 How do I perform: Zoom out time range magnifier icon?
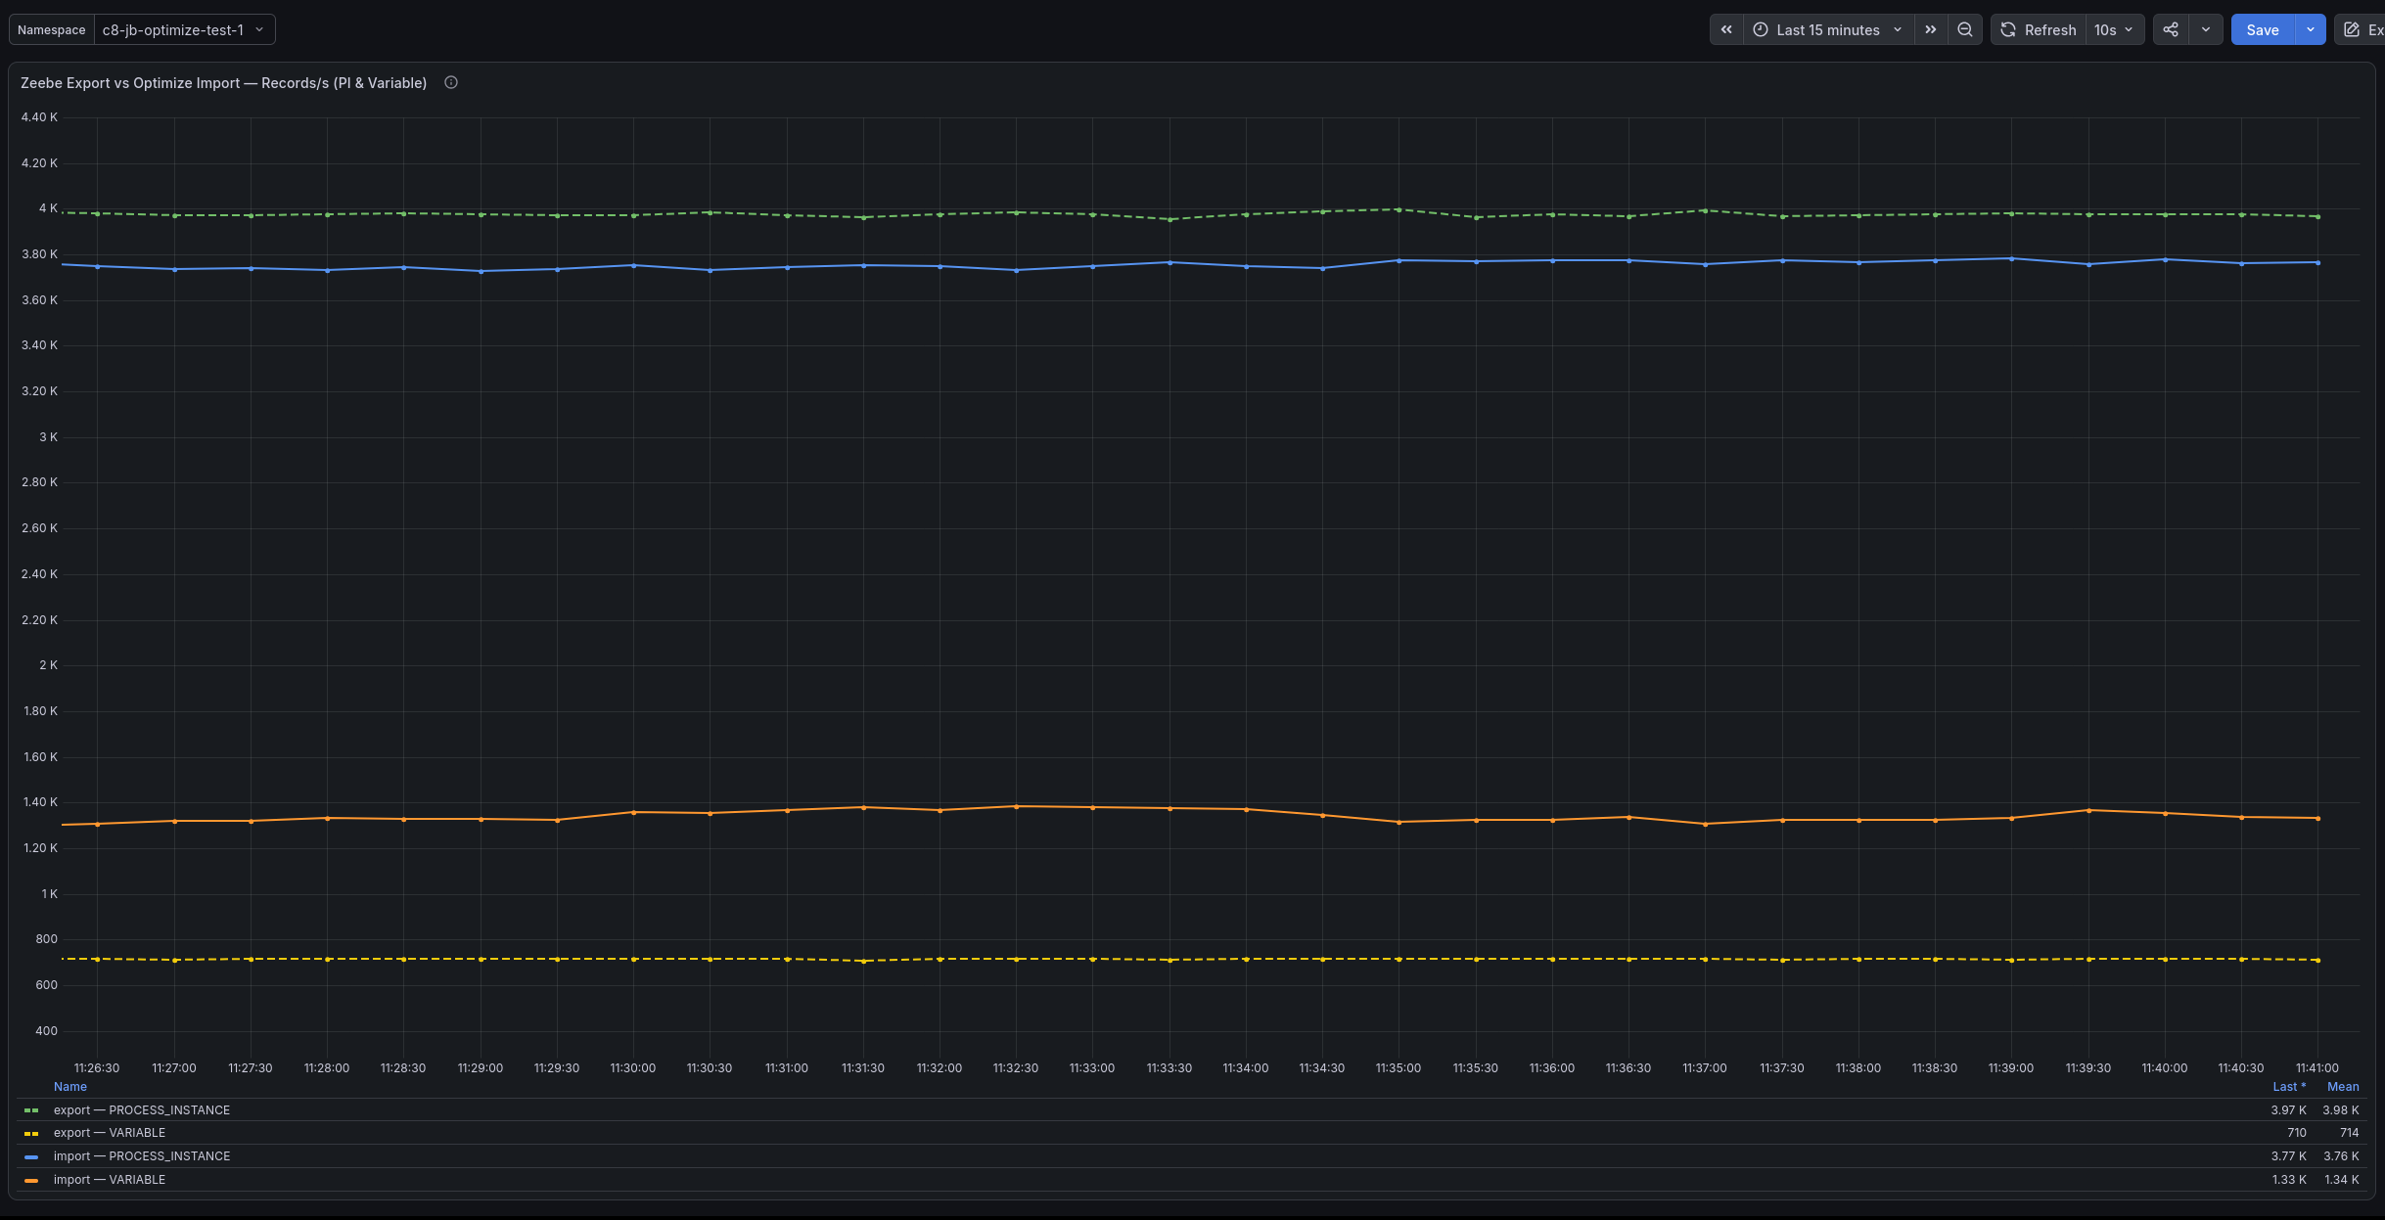coord(1964,29)
